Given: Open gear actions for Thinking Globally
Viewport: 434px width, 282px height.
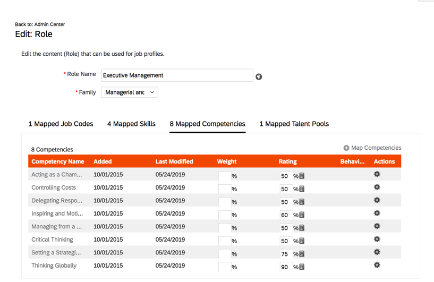Looking at the screenshot, I should pyautogui.click(x=377, y=265).
